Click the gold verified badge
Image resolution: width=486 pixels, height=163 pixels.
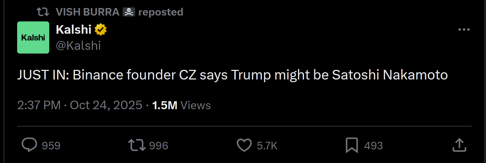pos(101,29)
